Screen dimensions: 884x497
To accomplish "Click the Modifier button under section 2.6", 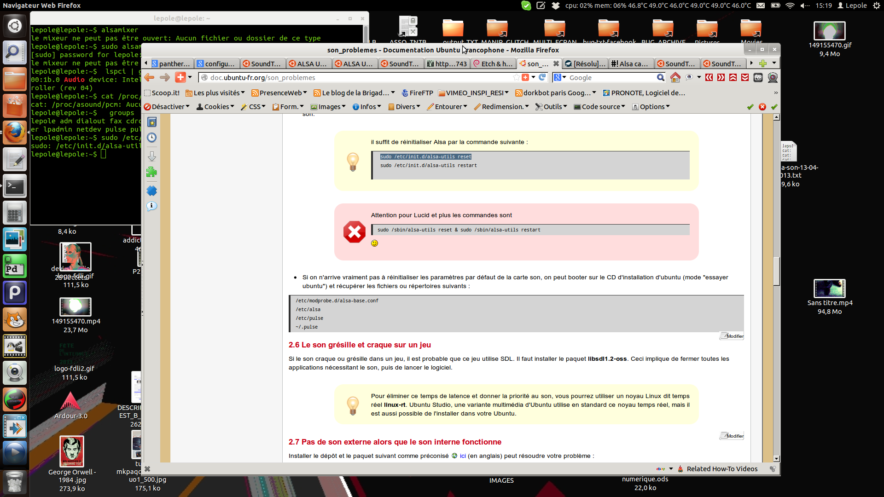I will (732, 436).
